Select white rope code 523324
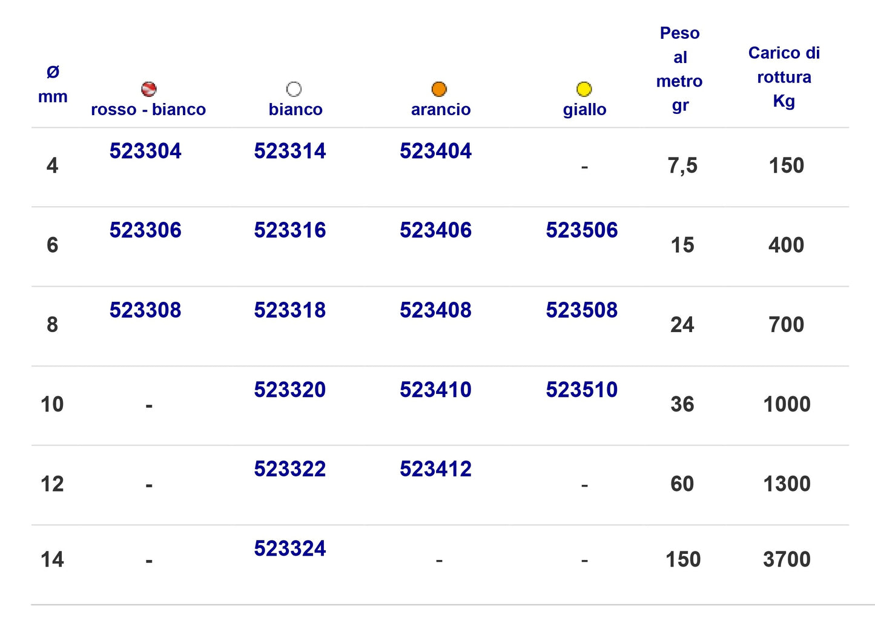875x623 pixels. point(290,548)
